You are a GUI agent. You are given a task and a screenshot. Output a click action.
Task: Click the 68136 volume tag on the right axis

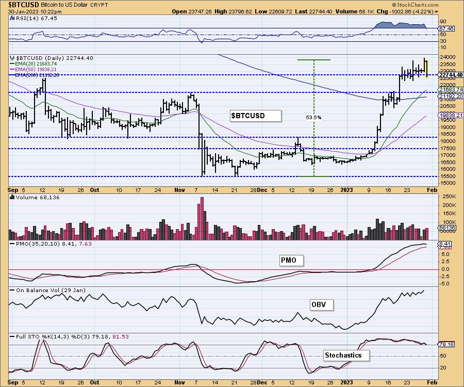coord(448,228)
